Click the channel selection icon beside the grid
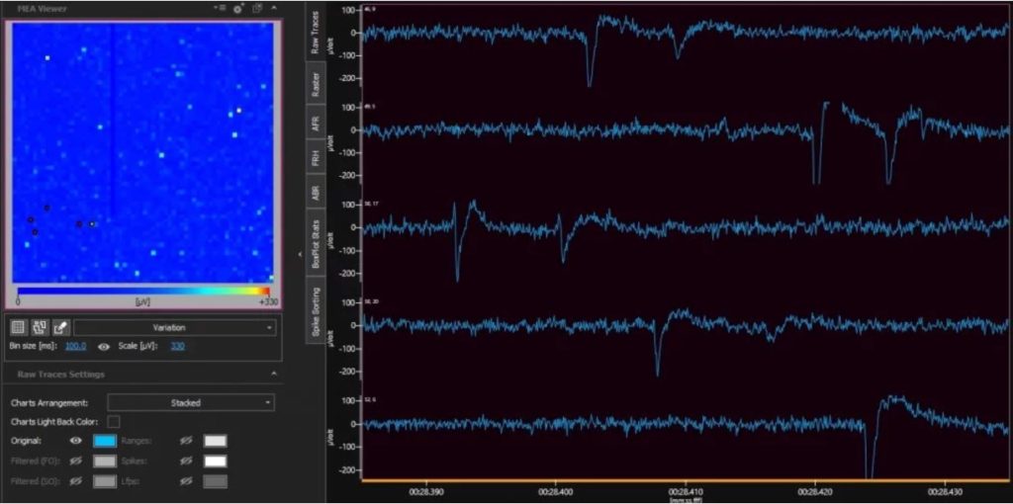 (x=40, y=327)
